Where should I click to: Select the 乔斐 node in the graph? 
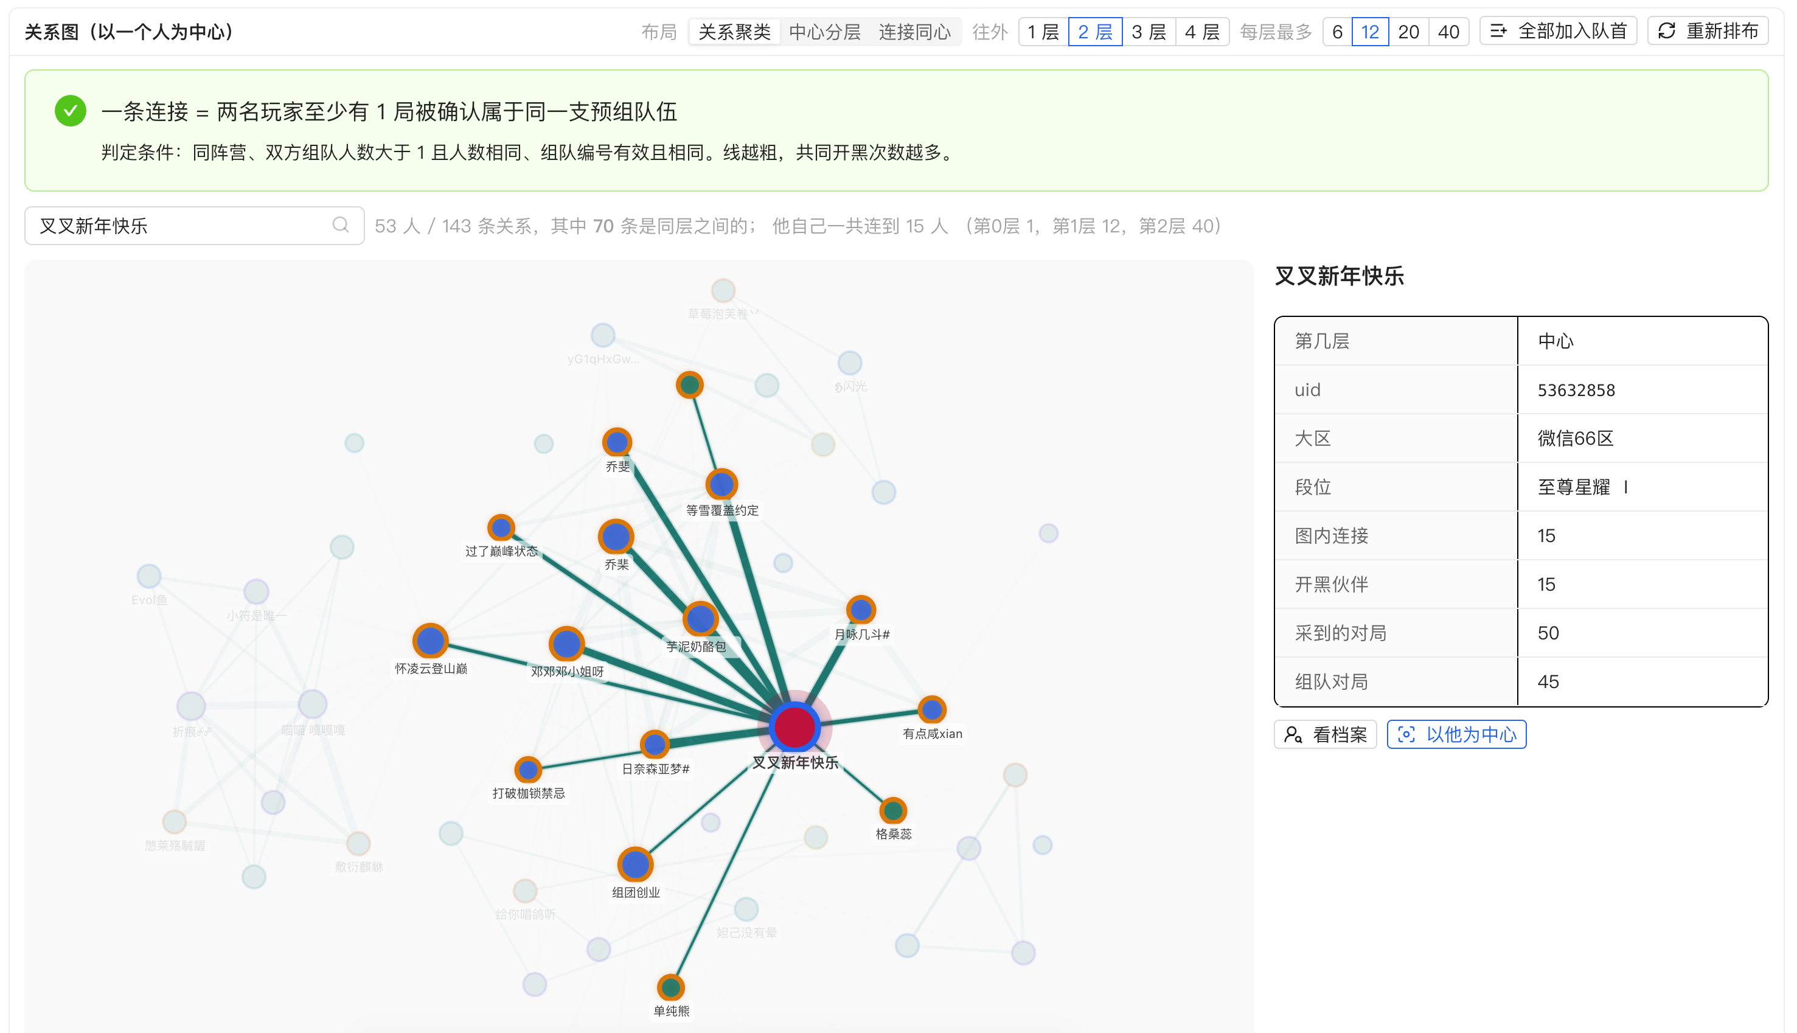point(617,442)
